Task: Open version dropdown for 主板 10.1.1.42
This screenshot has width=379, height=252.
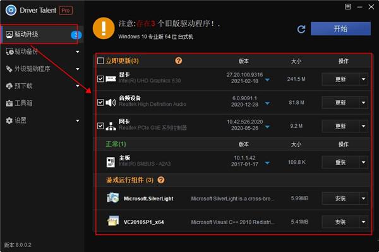Action: coord(267,163)
